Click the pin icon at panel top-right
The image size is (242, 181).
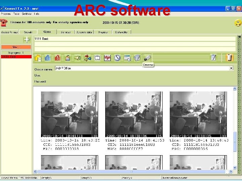coord(239,37)
